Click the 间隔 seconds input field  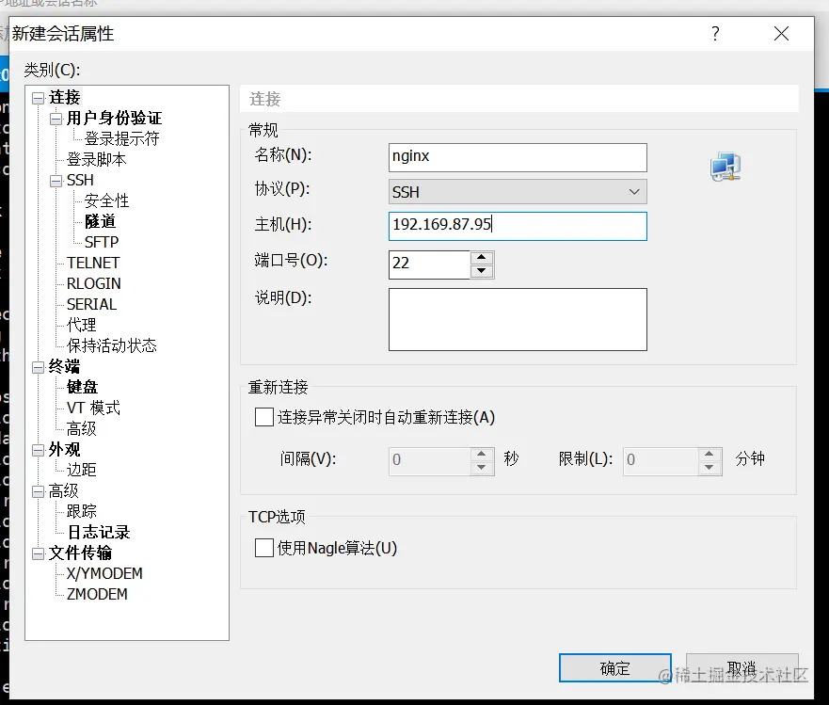click(x=429, y=461)
